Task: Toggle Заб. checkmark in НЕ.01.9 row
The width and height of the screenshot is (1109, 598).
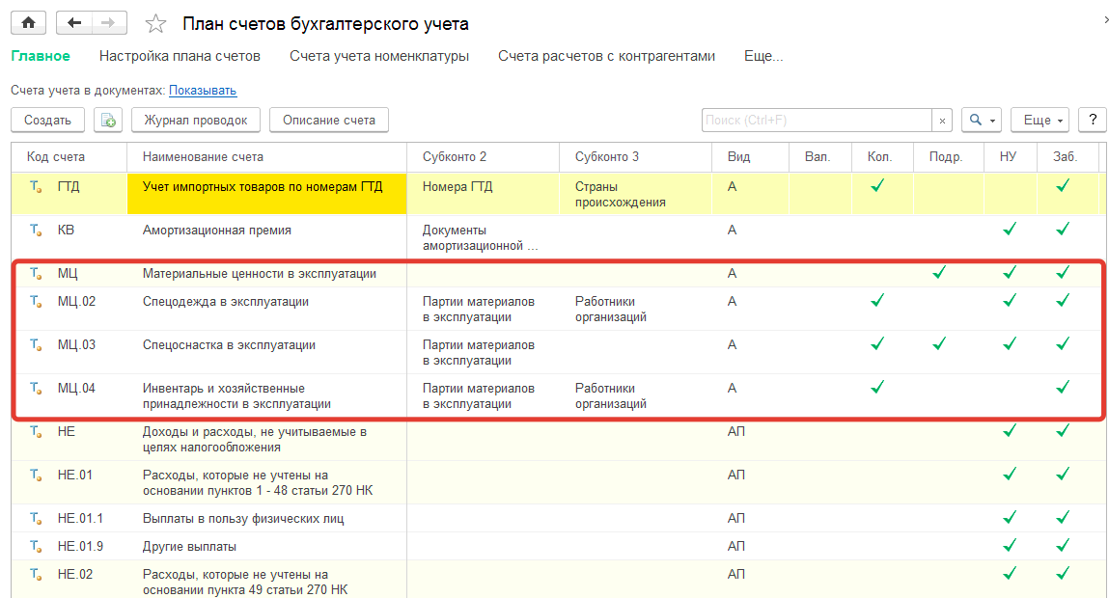Action: (1063, 545)
